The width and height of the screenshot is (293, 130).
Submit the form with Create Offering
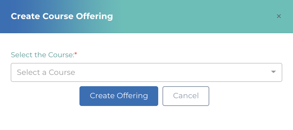119,96
